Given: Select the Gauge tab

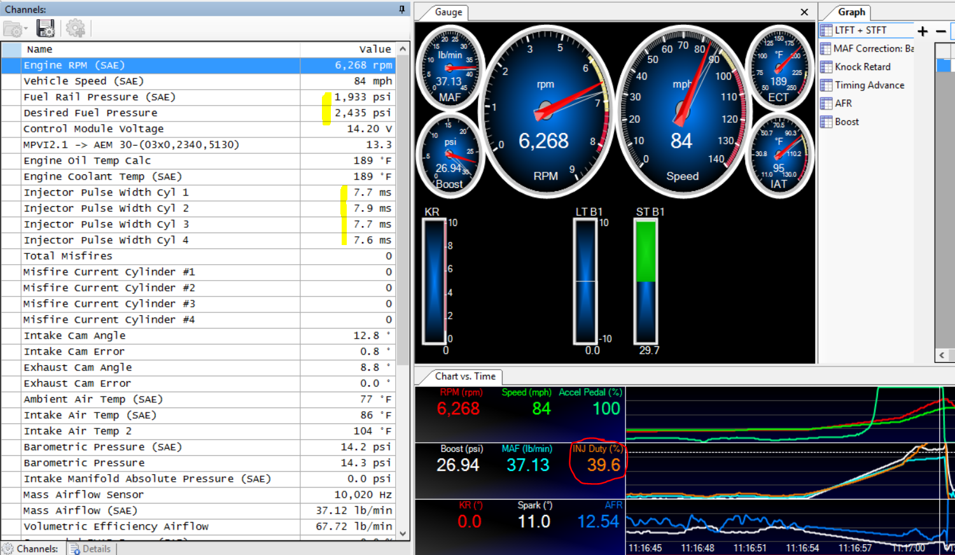Looking at the screenshot, I should 448,12.
